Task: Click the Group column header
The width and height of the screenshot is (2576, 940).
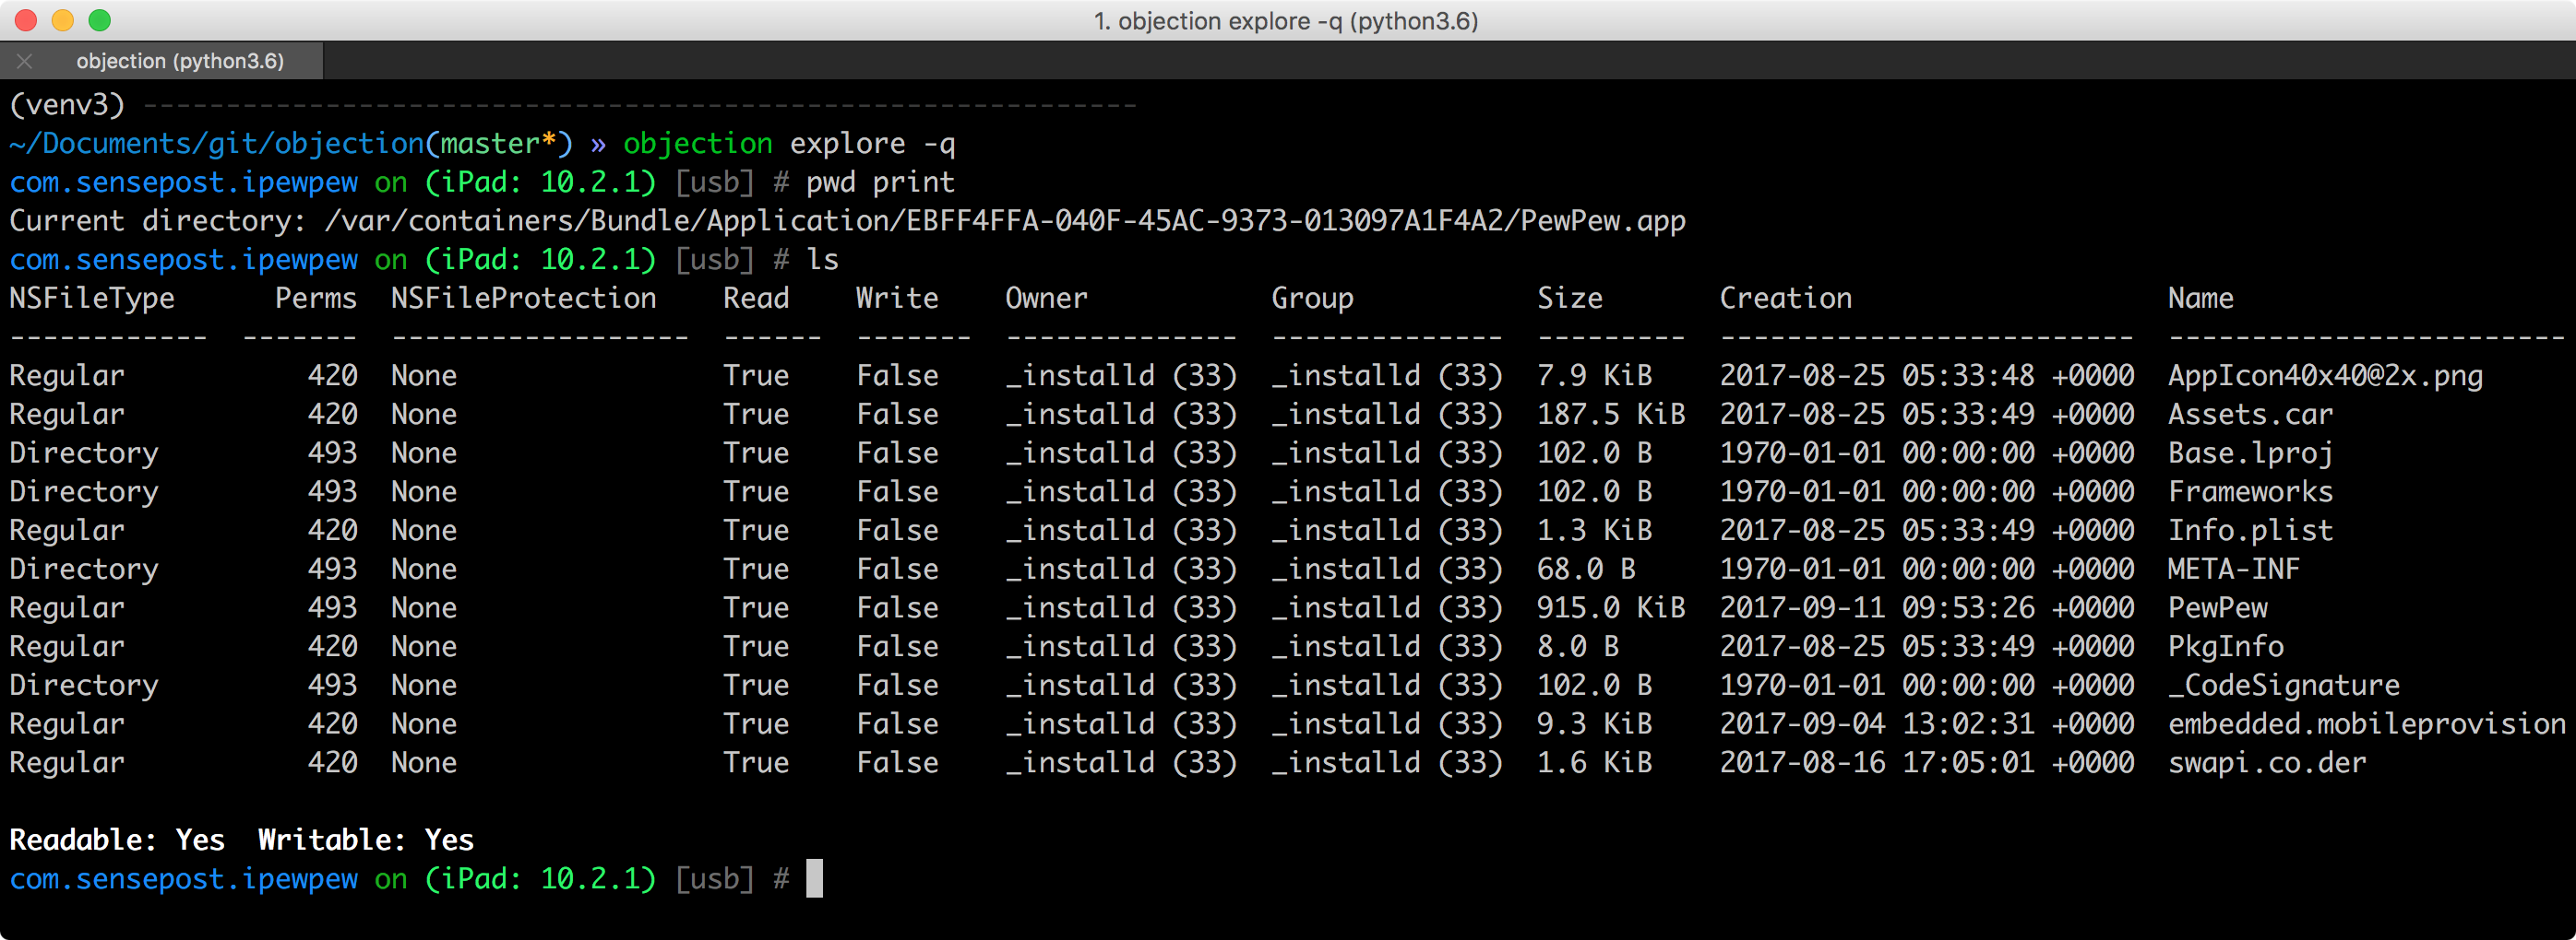Action: [x=1312, y=299]
